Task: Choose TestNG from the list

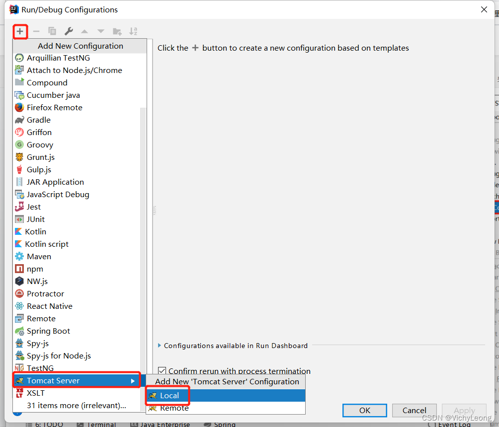Action: point(77,368)
